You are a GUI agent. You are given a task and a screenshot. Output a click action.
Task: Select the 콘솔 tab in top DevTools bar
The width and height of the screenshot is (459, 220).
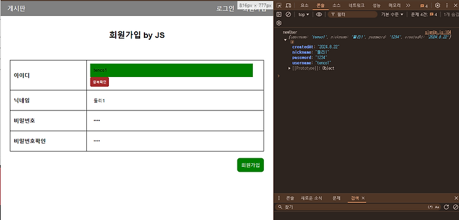pyautogui.click(x=321, y=5)
